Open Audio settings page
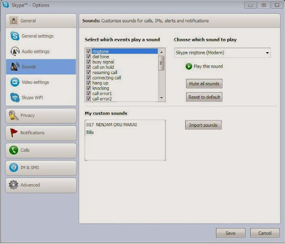This screenshot has width=285, height=244. tap(41, 51)
